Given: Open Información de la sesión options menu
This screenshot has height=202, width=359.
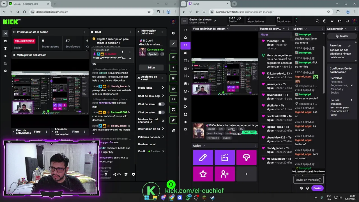Looking at the screenshot, I should (x=84, y=32).
